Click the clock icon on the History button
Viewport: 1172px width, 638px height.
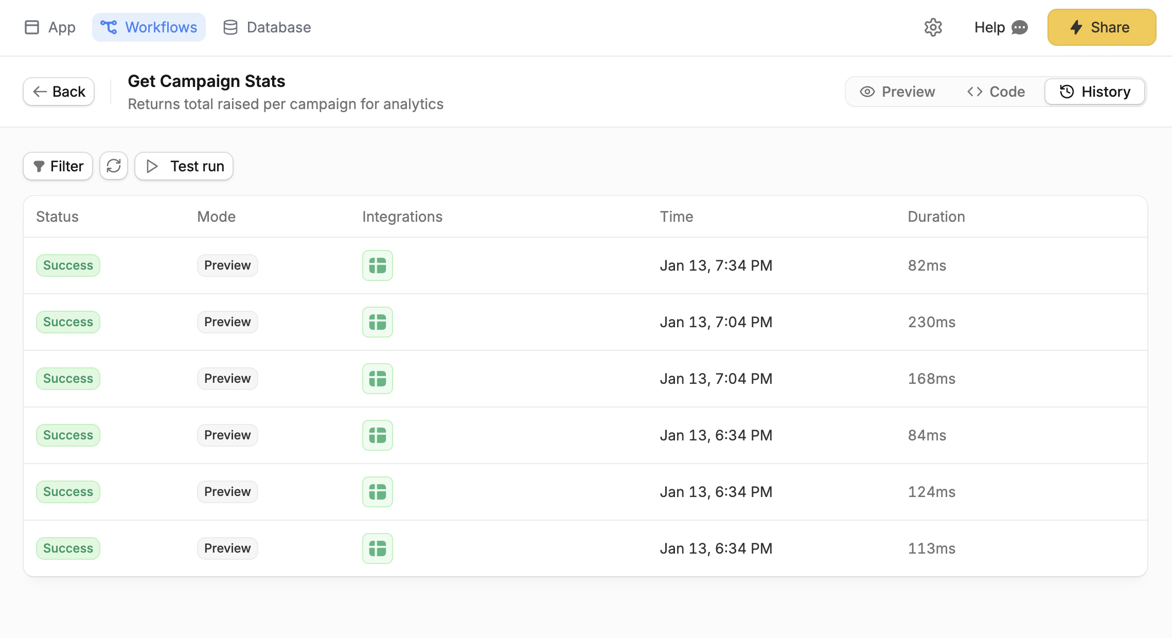click(x=1066, y=91)
